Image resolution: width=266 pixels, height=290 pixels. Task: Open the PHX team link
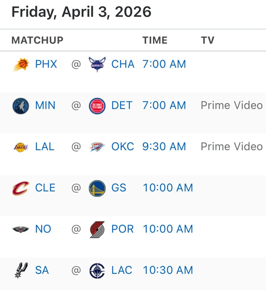coord(46,64)
